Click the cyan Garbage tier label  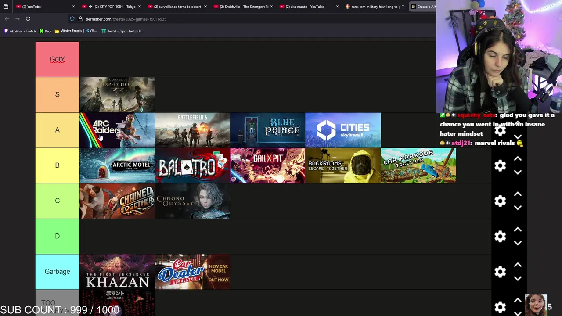(58, 272)
